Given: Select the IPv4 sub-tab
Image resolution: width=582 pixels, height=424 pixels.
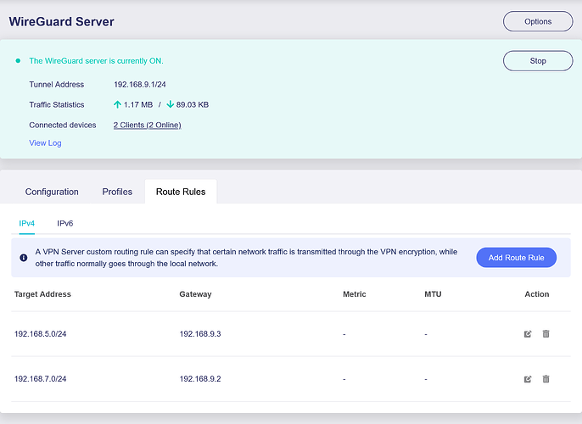Looking at the screenshot, I should (x=27, y=223).
